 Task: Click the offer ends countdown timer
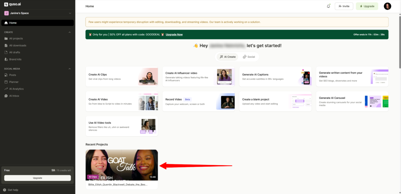(x=369, y=34)
